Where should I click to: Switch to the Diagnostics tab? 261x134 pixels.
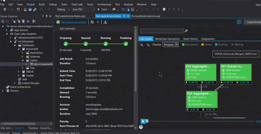click(x=208, y=39)
